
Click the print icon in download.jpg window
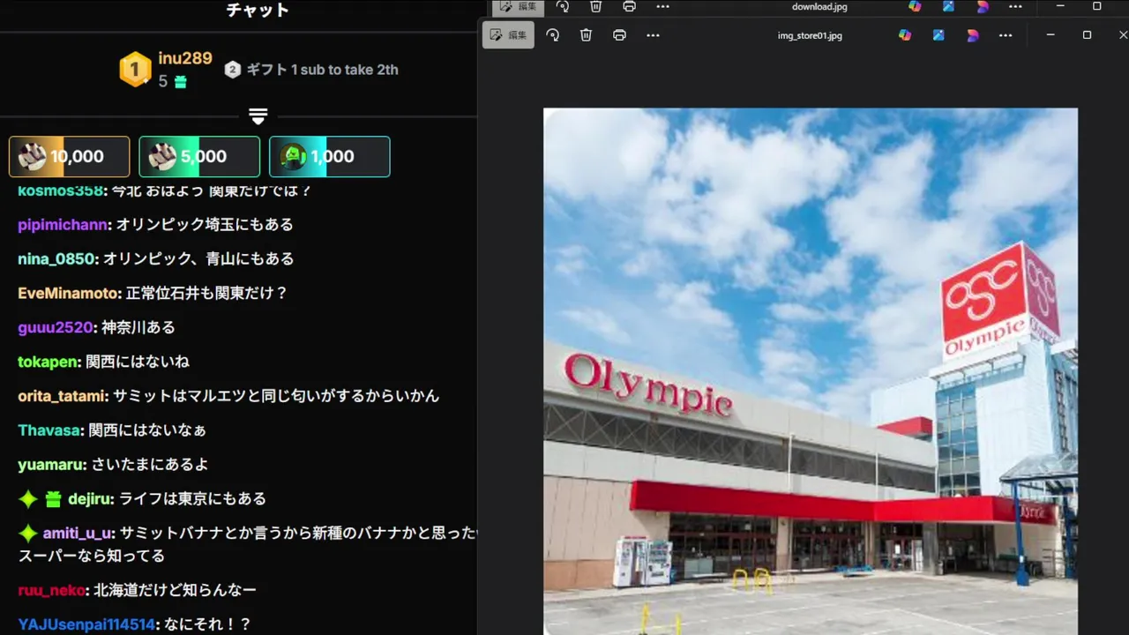(629, 6)
